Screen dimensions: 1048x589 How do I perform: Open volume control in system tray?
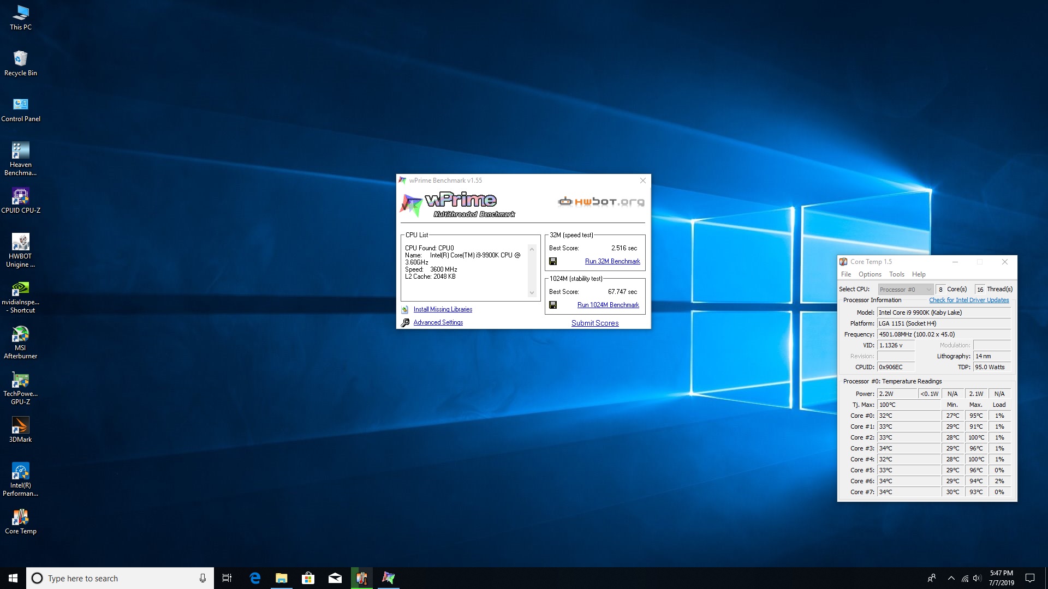977,578
